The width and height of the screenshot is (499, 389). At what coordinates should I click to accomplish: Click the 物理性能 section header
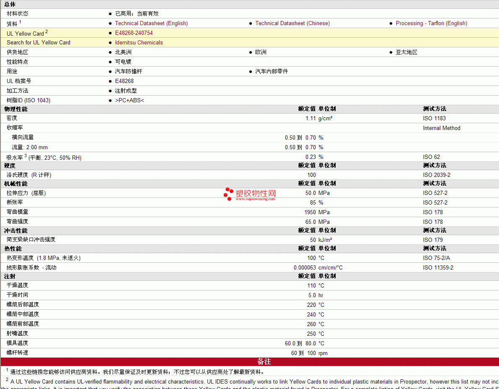pos(16,109)
